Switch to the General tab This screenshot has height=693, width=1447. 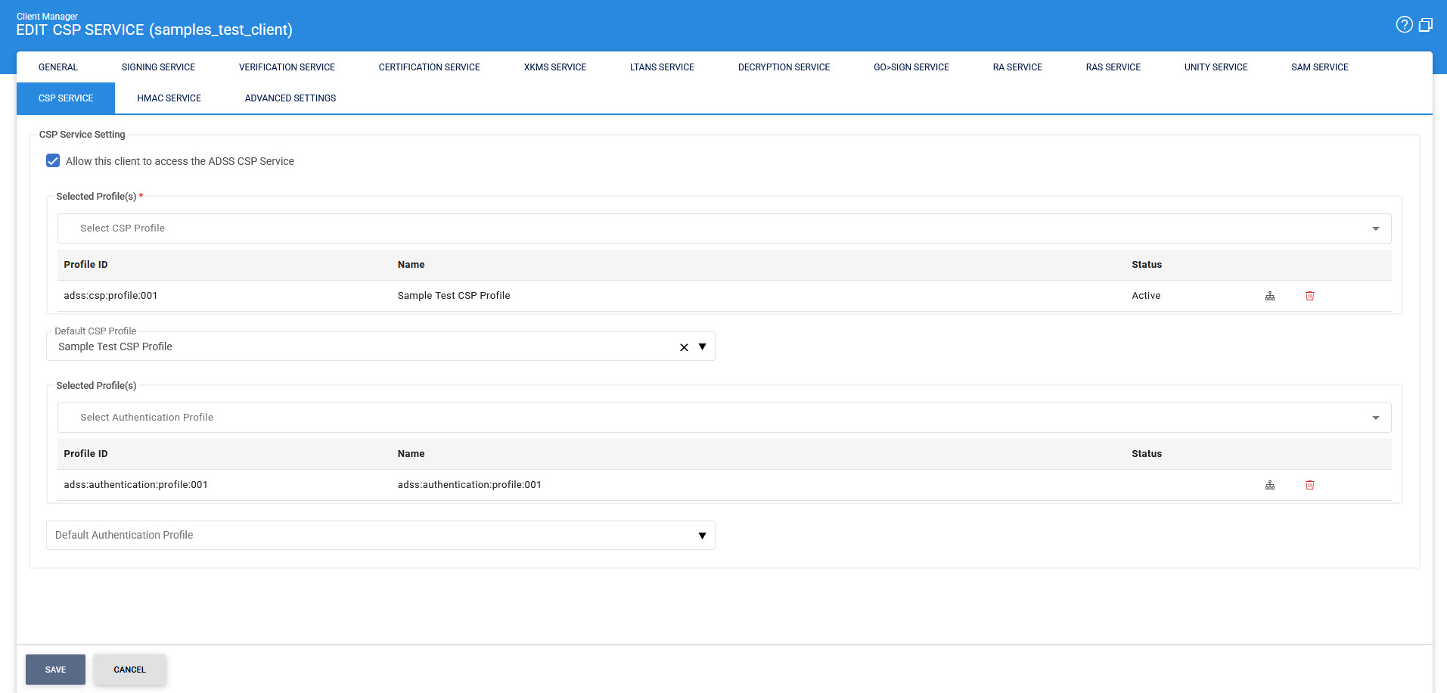click(x=58, y=67)
